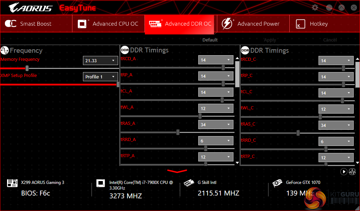The image size is (360, 211).
Task: Click the Smart Boost tab icon
Action: 11,24
